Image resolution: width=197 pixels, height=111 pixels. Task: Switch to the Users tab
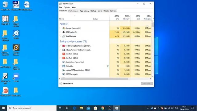pyautogui.click(x=100, y=11)
